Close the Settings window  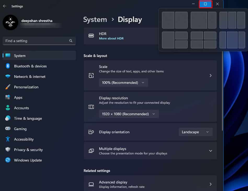[x=217, y=4]
